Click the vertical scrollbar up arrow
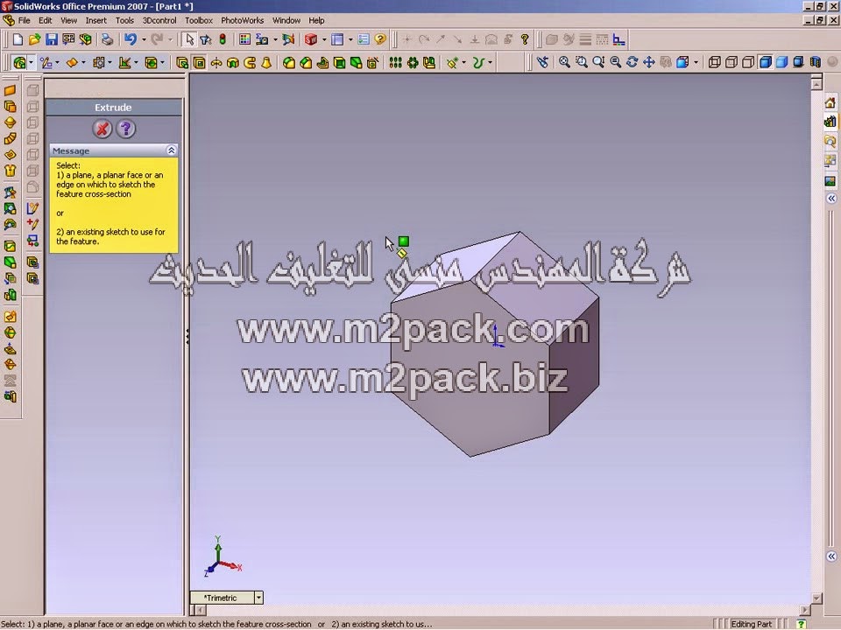841x630 pixels. 816,84
